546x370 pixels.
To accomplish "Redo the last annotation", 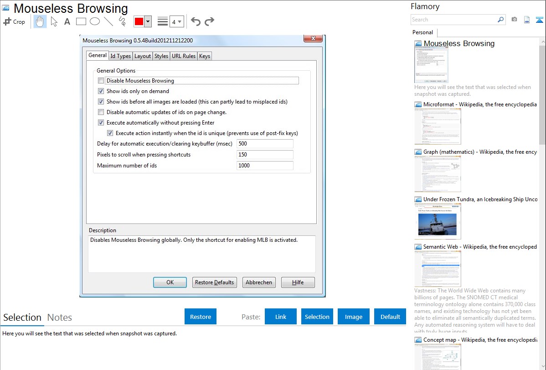I will pyautogui.click(x=209, y=21).
